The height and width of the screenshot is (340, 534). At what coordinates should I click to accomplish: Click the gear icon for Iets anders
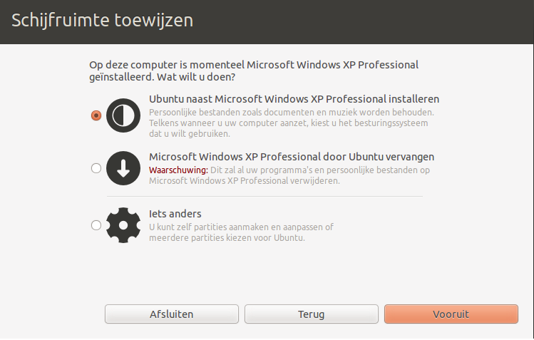(123, 225)
